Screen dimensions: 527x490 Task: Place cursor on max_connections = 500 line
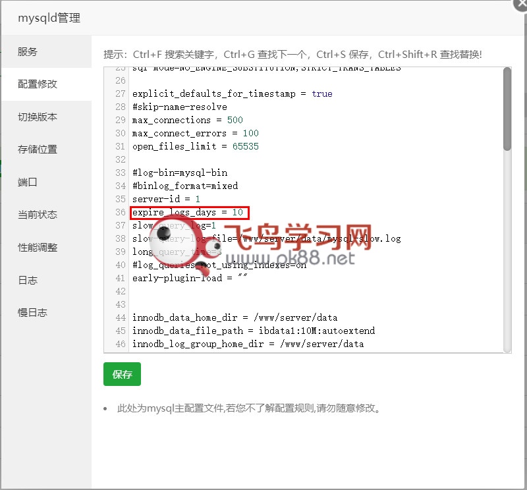(187, 120)
